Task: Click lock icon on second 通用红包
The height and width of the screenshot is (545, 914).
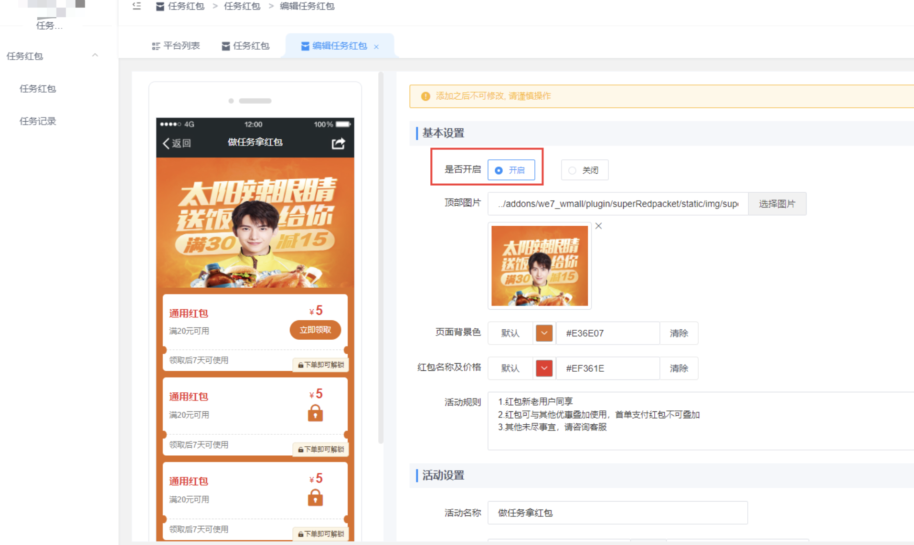Action: (315, 413)
